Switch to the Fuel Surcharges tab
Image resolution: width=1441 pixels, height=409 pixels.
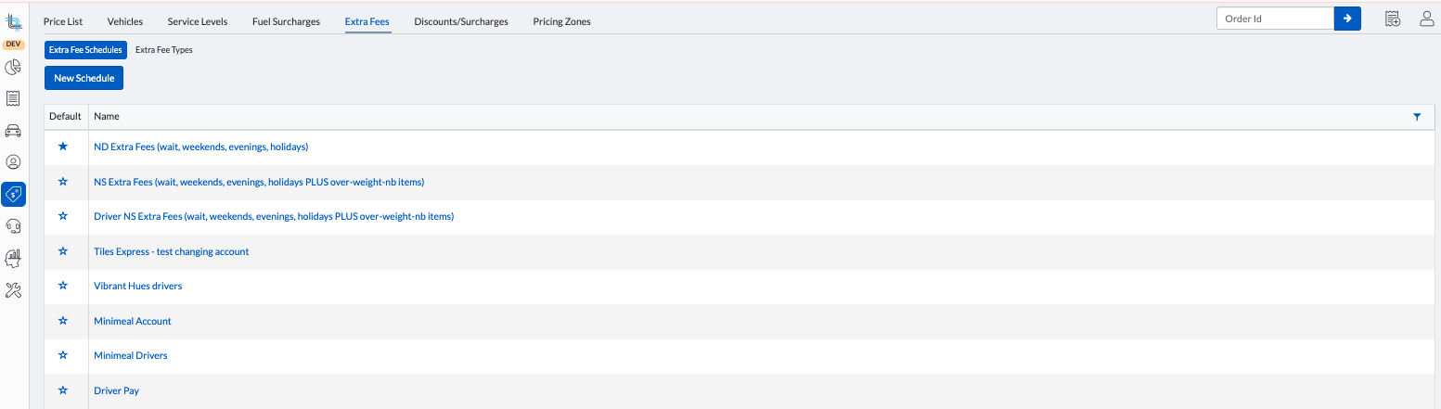click(x=286, y=21)
